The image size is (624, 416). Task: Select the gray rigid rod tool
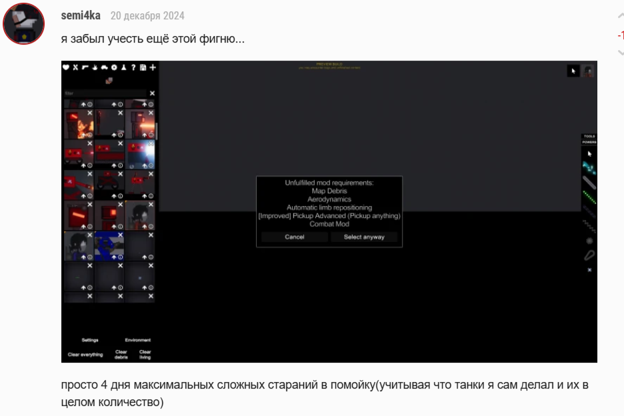(x=589, y=183)
